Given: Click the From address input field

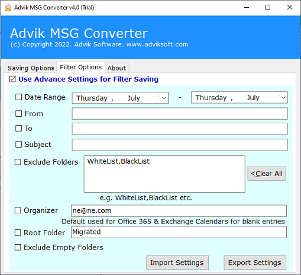Looking at the screenshot, I should tap(180, 114).
